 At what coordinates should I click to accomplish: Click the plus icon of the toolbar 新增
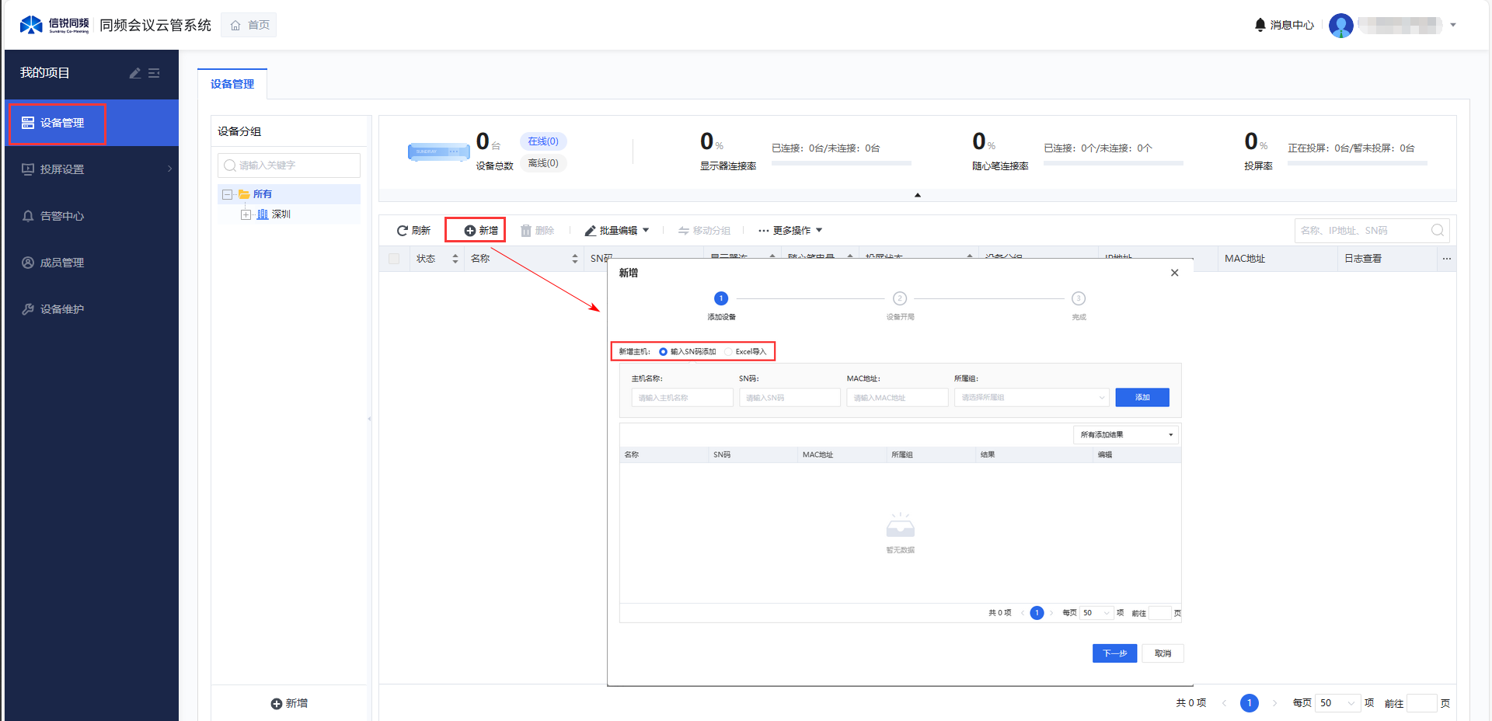[470, 231]
